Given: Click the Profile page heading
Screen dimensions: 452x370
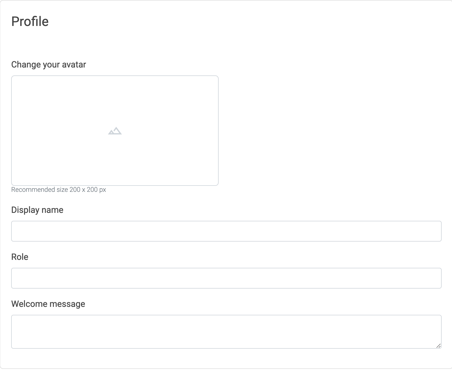Looking at the screenshot, I should point(30,21).
